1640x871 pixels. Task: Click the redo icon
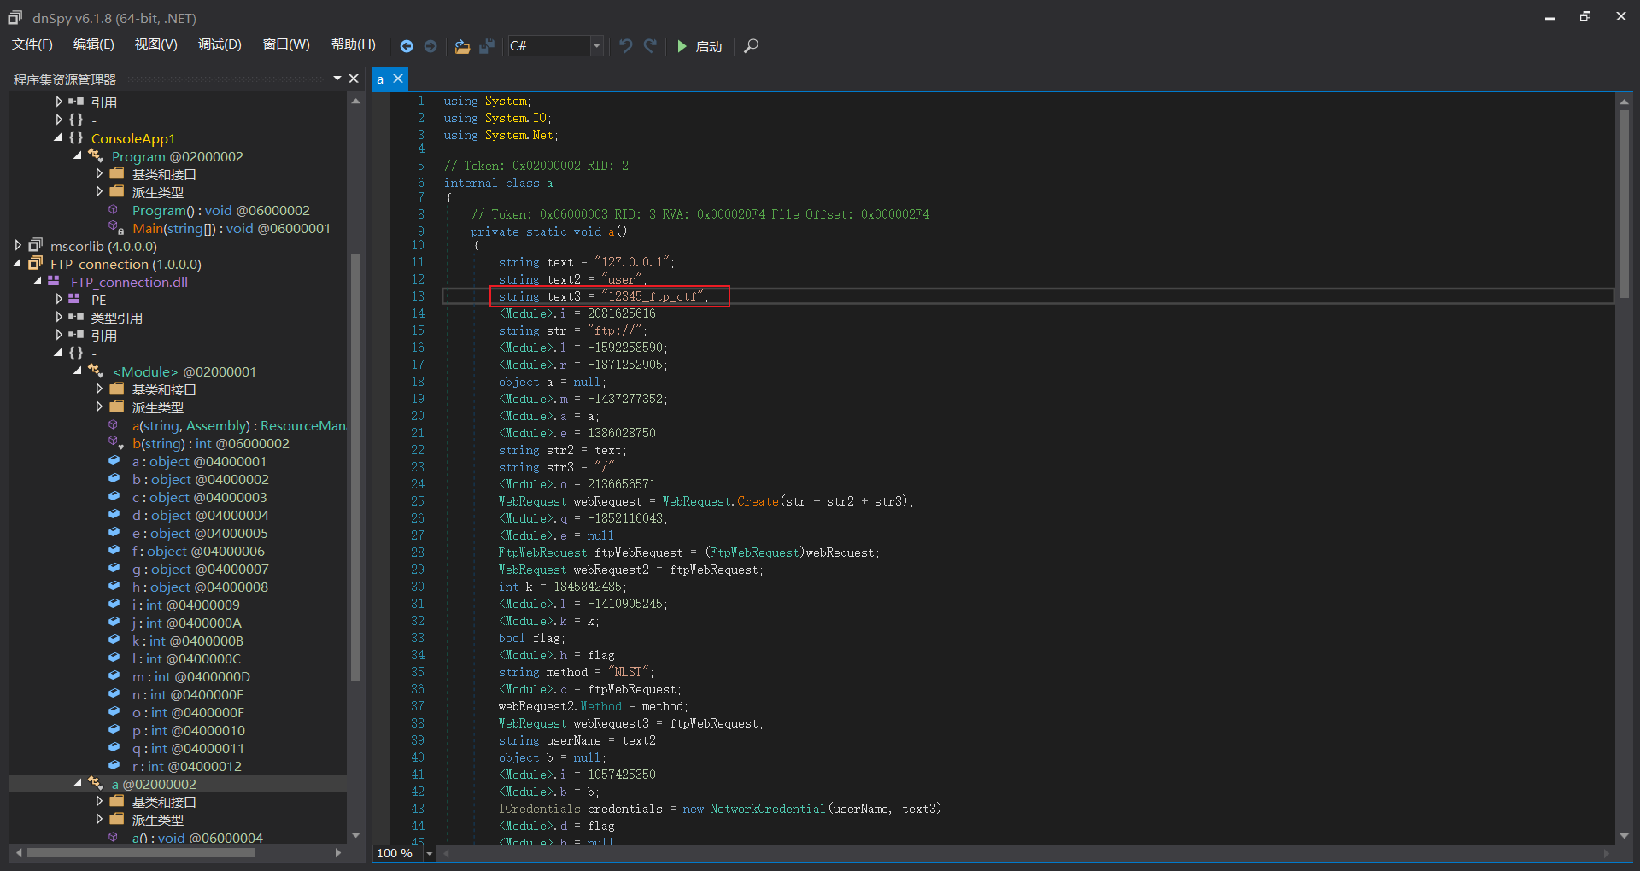650,46
